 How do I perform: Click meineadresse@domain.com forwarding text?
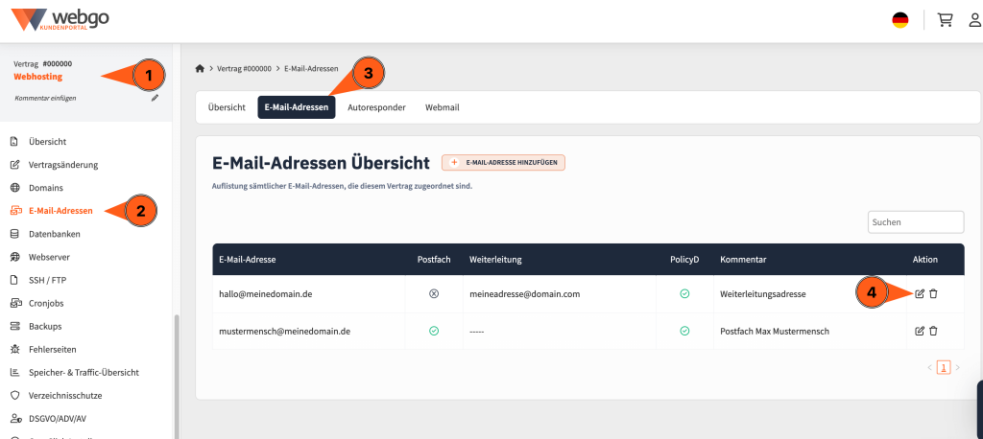(525, 293)
